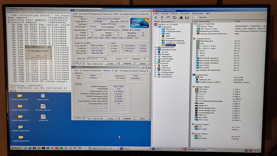277x156 pixels.
Task: Click the Close button in the lower CPU-Z window
Action: tap(142, 119)
